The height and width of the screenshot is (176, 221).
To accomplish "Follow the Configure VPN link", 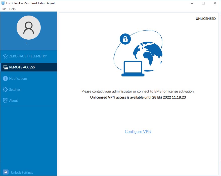I will pos(138,131).
